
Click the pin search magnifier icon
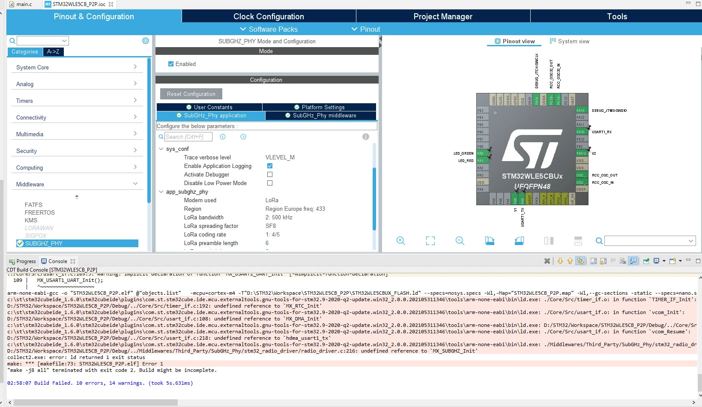599,241
